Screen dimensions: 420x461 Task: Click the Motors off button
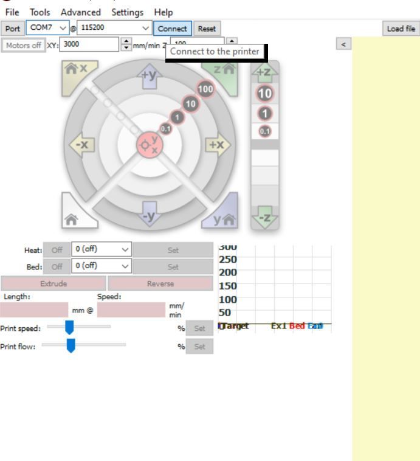(x=24, y=45)
